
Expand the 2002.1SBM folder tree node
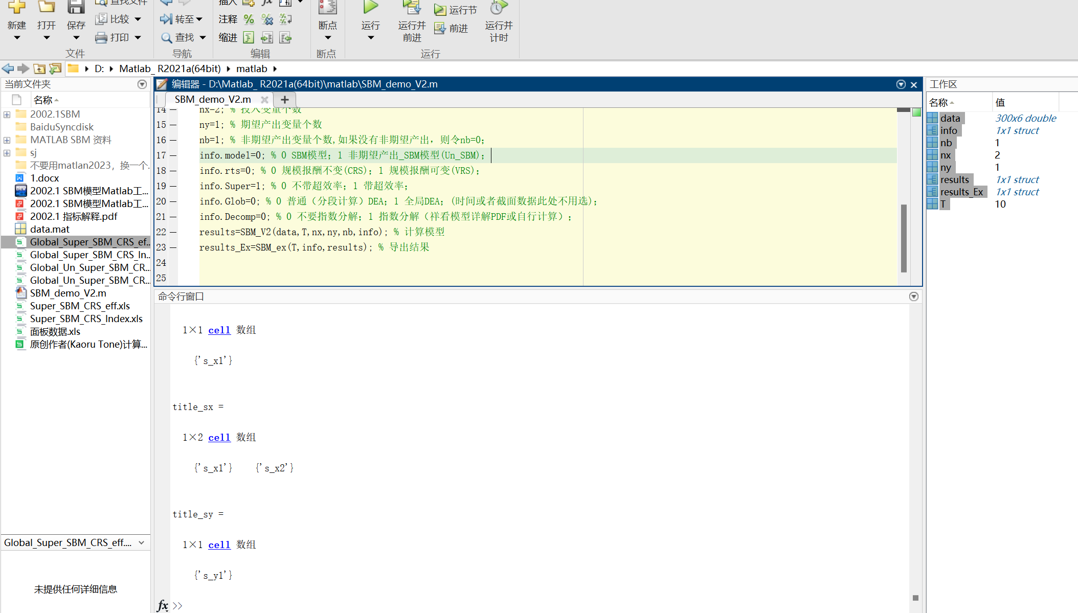pos(7,115)
